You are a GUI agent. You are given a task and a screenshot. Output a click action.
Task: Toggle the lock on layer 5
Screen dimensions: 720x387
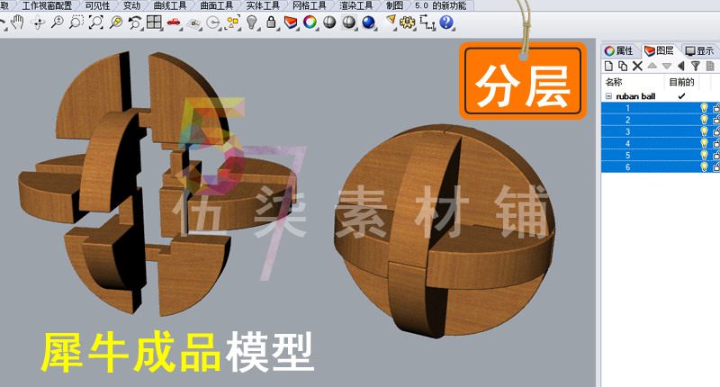click(x=716, y=155)
